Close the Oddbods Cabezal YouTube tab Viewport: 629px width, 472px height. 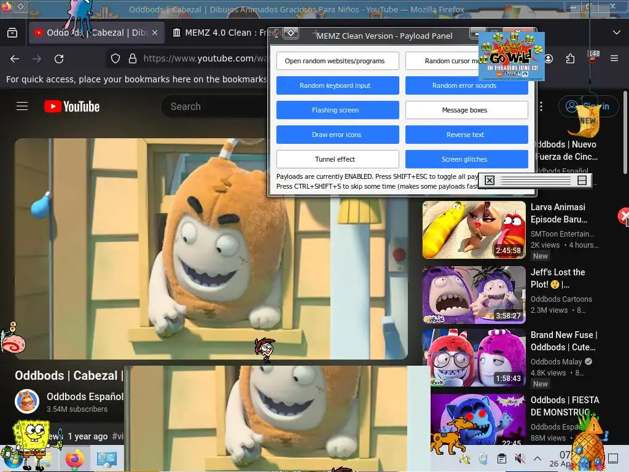coord(155,33)
